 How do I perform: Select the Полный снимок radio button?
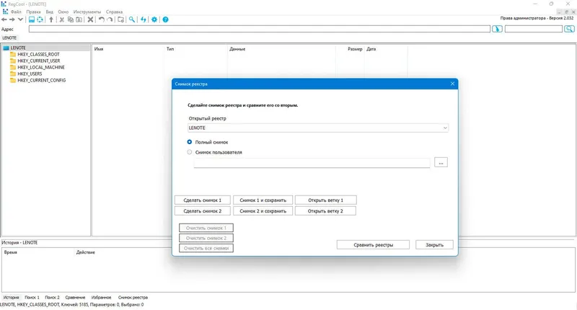click(x=190, y=142)
